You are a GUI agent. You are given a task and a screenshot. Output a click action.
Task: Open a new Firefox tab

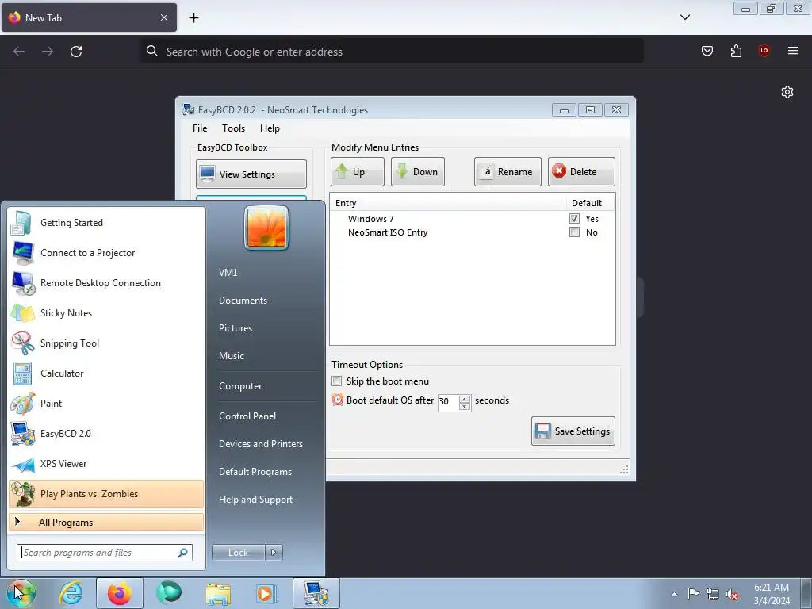pos(193,17)
